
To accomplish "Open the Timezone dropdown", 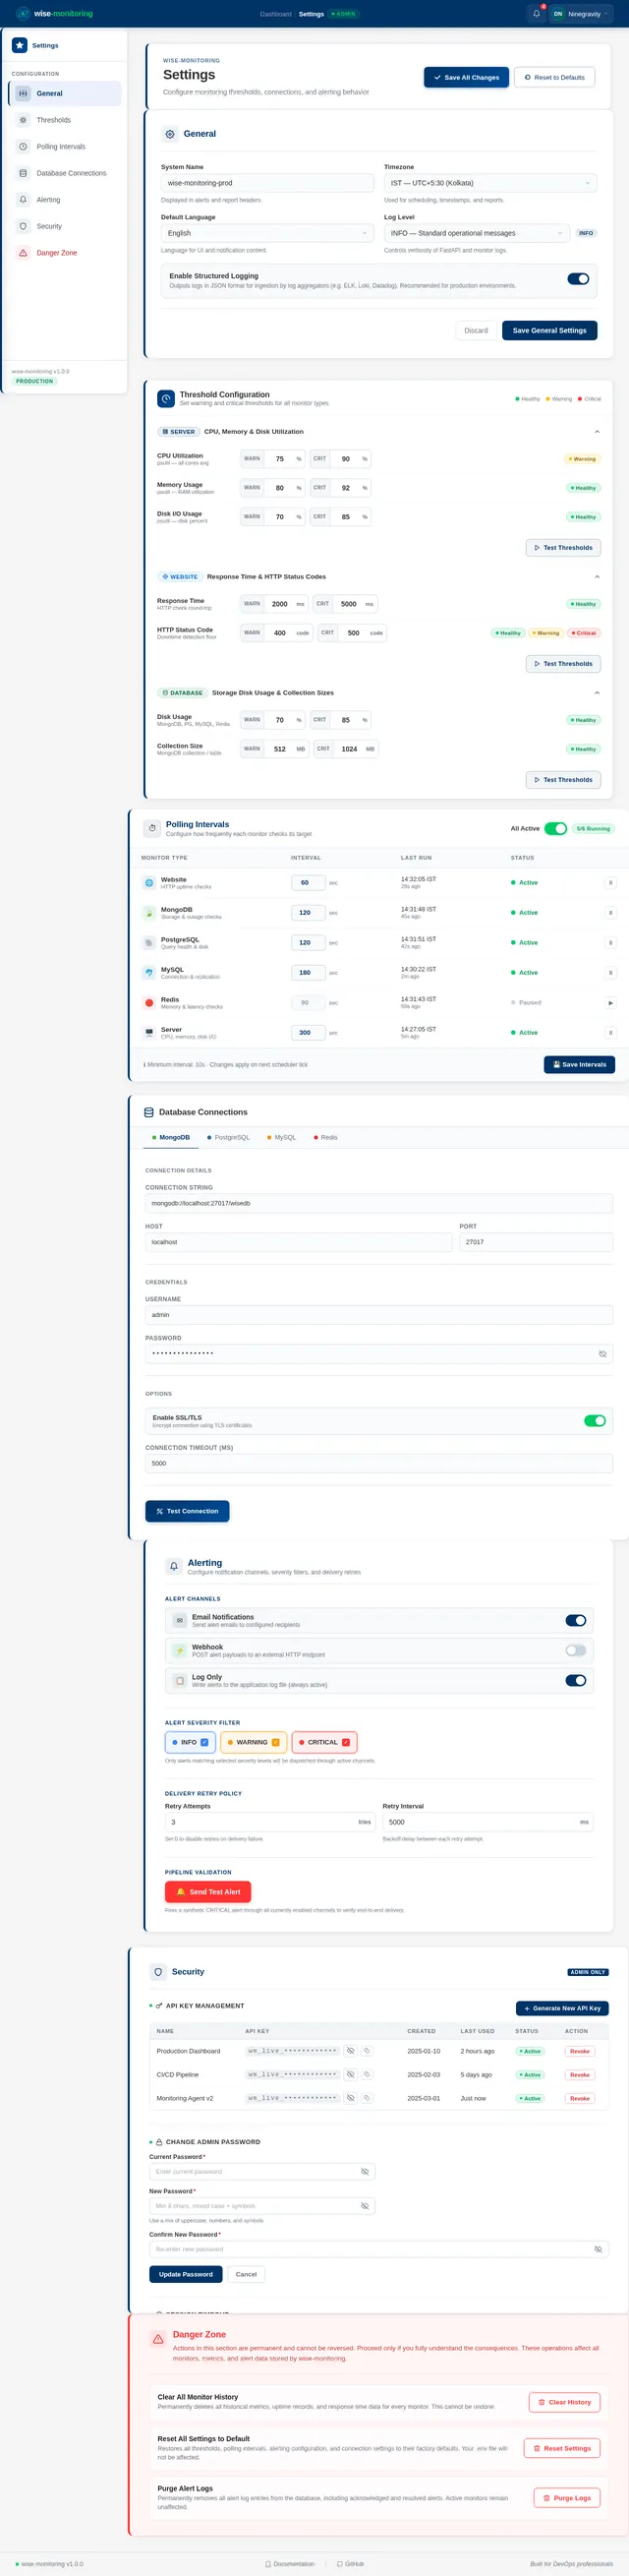I will tap(490, 183).
